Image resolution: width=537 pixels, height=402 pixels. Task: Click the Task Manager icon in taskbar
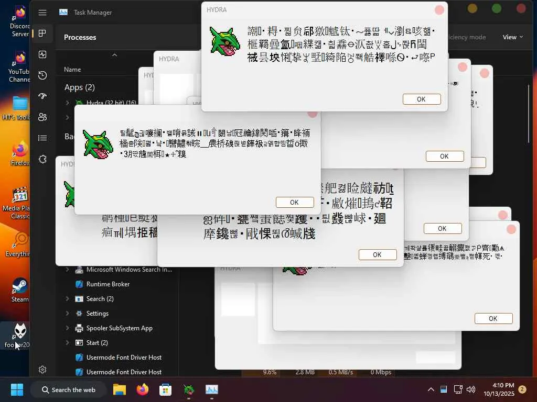[x=212, y=389]
